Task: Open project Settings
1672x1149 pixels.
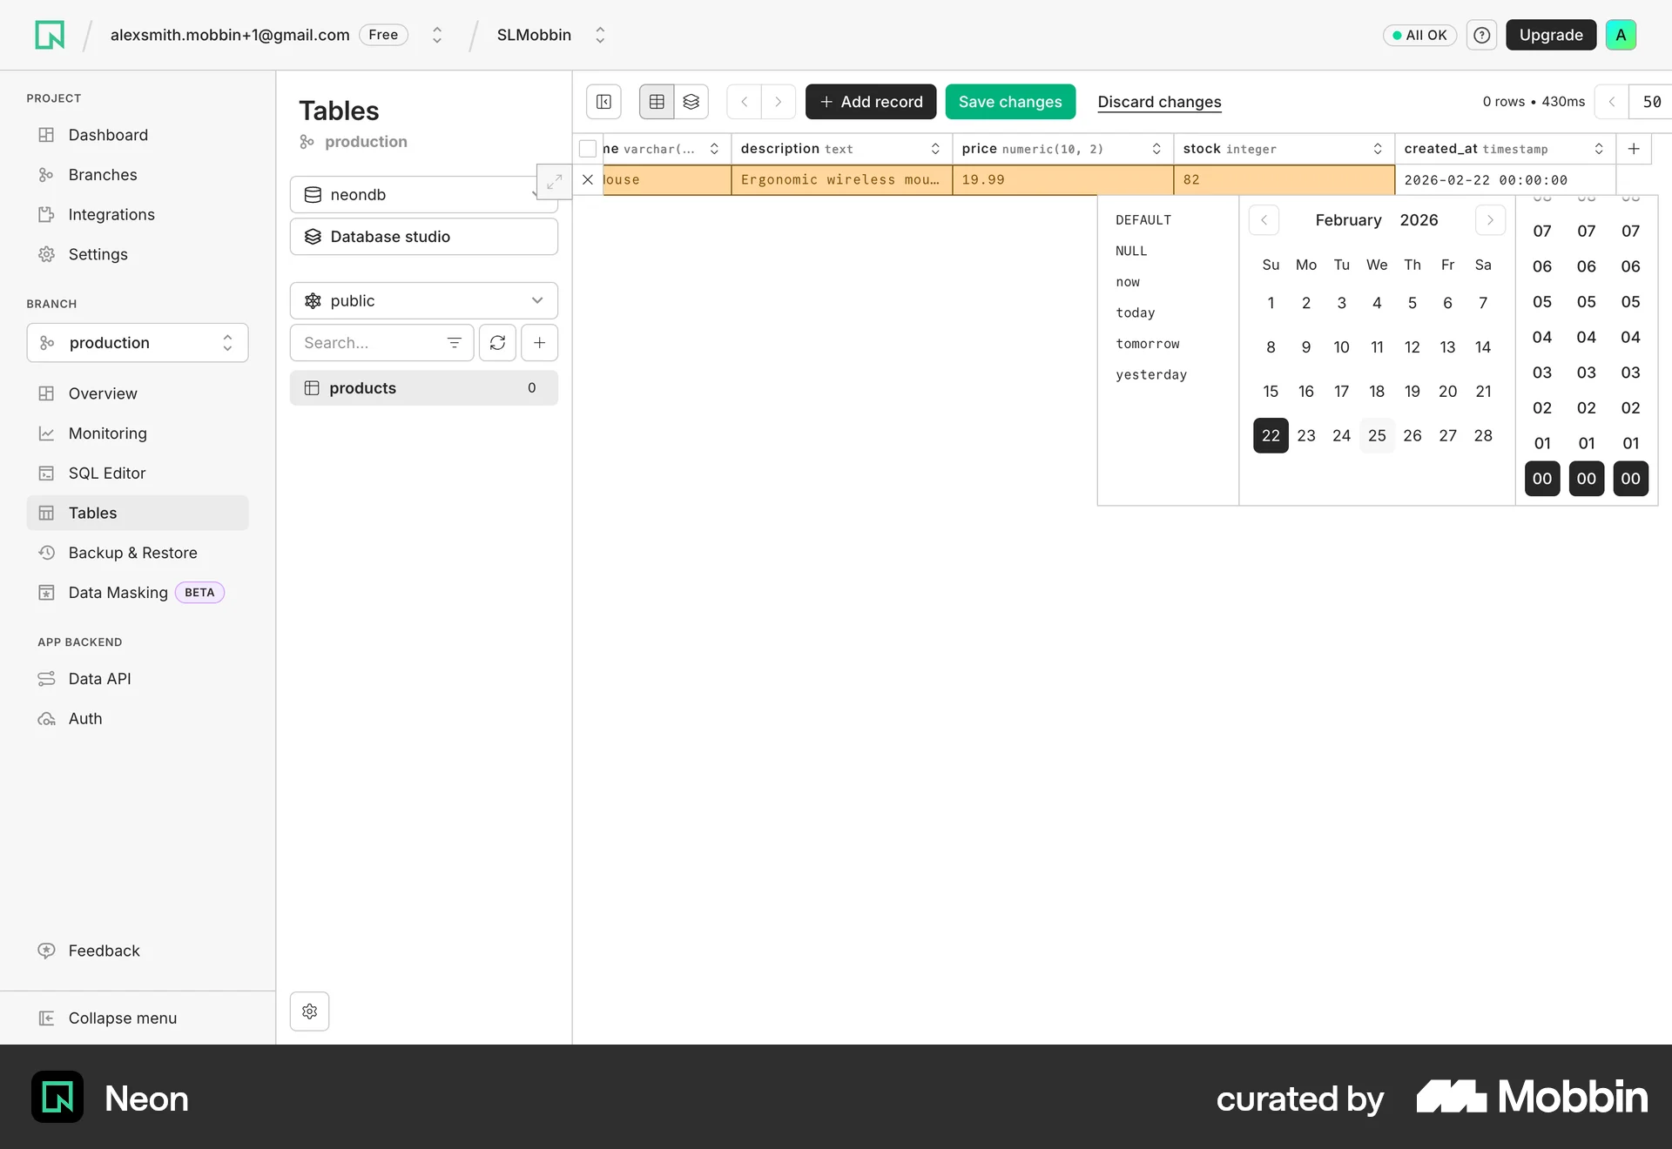Action: pyautogui.click(x=138, y=255)
